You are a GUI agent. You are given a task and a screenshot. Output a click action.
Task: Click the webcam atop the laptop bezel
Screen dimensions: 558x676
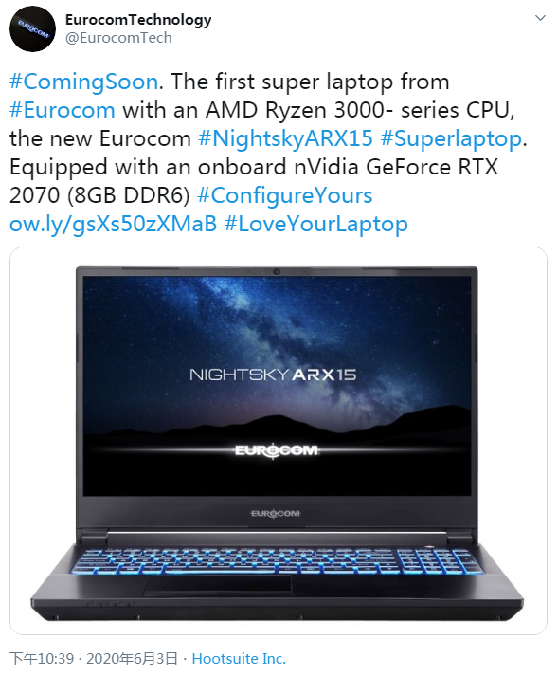click(277, 271)
